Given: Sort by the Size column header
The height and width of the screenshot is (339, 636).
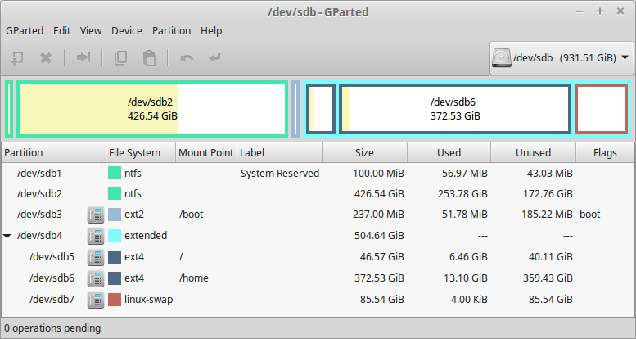Looking at the screenshot, I should point(364,152).
